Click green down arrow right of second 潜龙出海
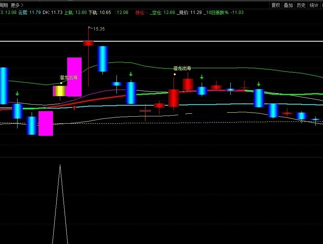 pos(202,77)
